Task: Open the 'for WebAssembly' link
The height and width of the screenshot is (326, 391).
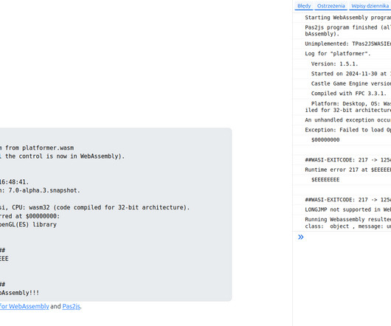Action: [24, 306]
